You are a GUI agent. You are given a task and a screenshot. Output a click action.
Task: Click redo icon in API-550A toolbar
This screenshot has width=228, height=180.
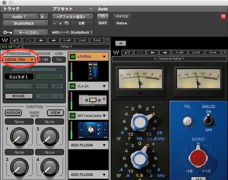click(x=140, y=52)
